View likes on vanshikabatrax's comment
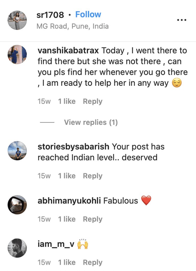Screen dimensions: 196x271 (x=67, y=101)
